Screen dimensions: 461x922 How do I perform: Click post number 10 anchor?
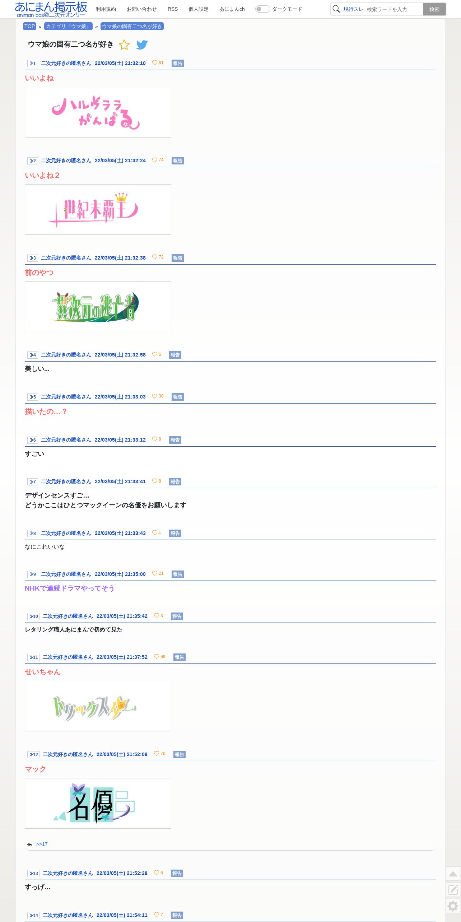(x=34, y=616)
